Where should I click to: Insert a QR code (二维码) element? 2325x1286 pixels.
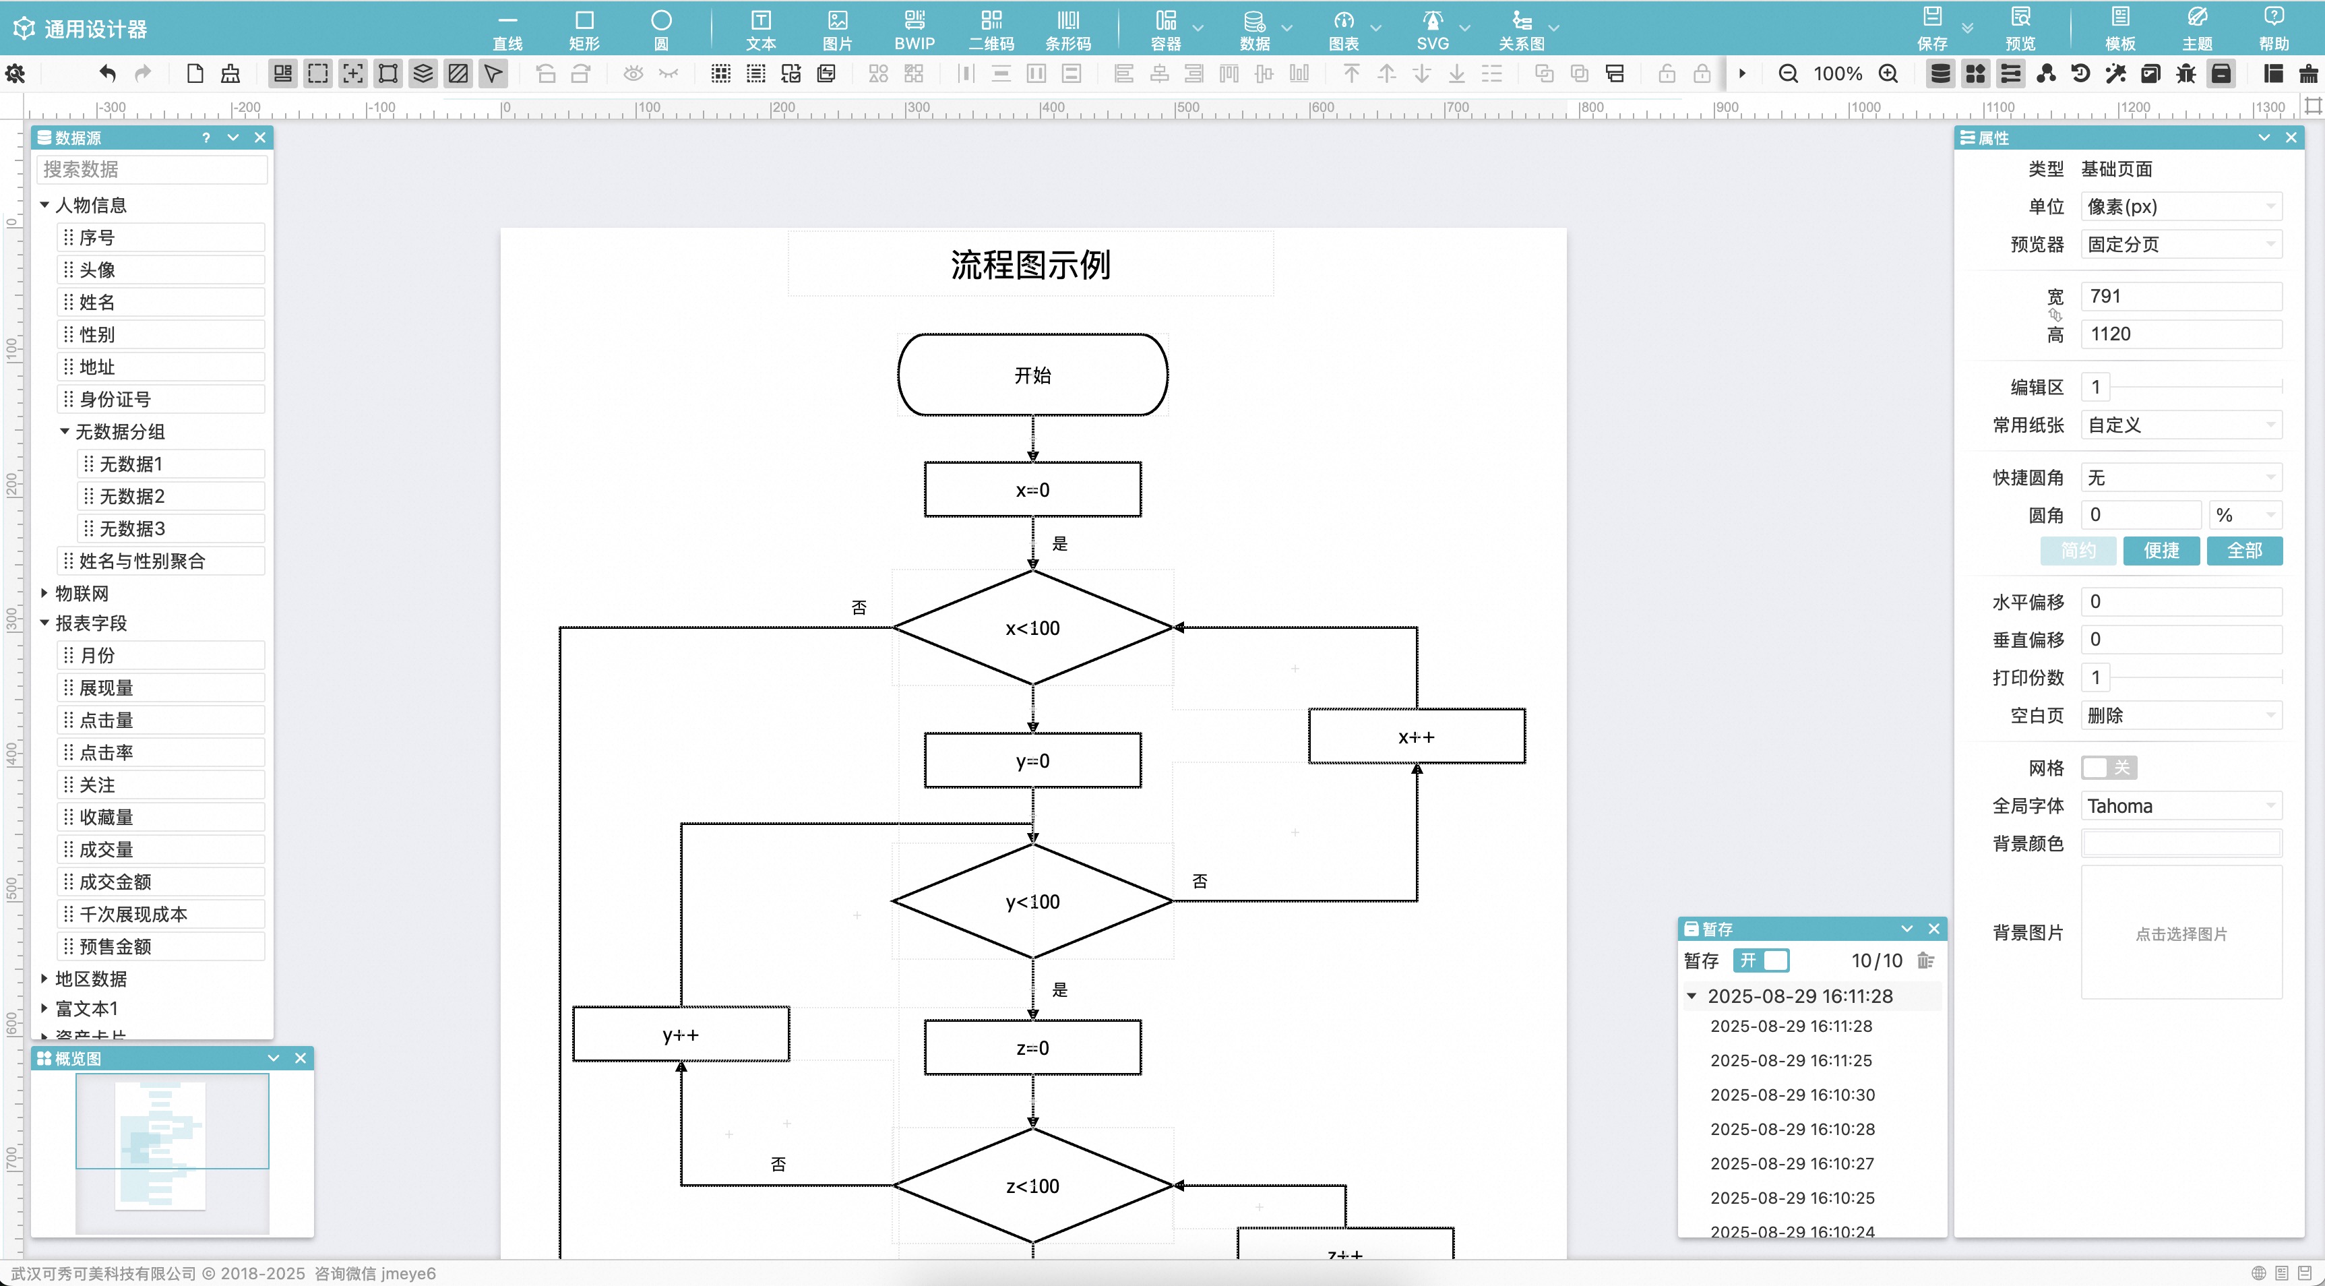(991, 28)
